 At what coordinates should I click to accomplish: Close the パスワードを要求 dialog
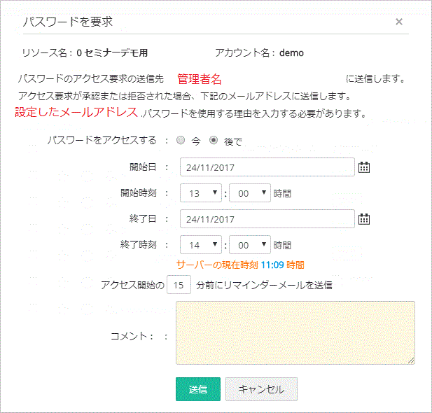[x=399, y=22]
